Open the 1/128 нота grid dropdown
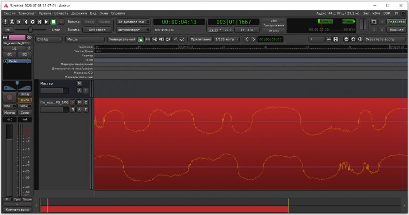The image size is (409, 215). [x=227, y=39]
